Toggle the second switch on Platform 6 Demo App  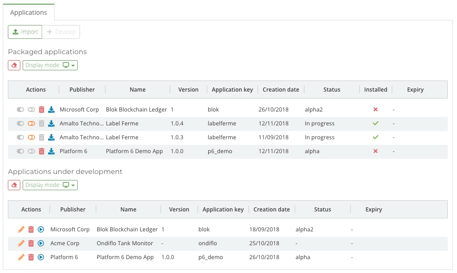[31, 151]
